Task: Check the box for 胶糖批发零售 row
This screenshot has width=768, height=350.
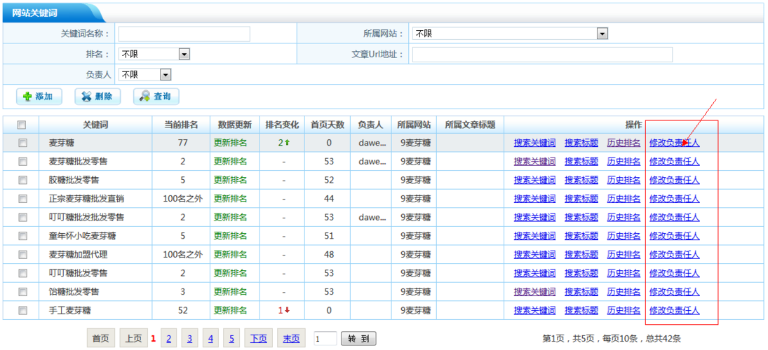Action: tap(22, 181)
